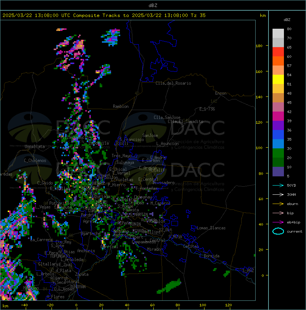
Task: Click the Anchoris map label
Action: (86, 251)
